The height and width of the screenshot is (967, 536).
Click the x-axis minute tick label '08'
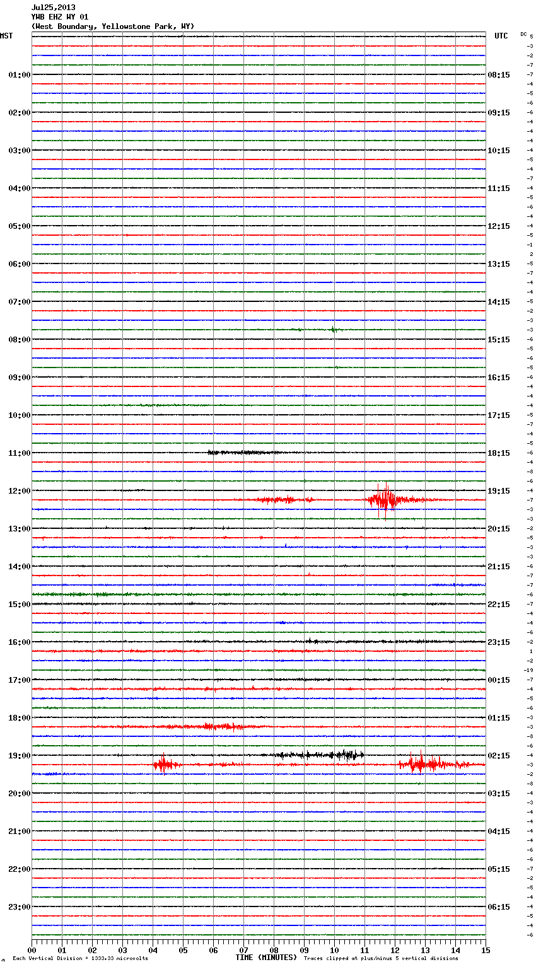coord(274,951)
